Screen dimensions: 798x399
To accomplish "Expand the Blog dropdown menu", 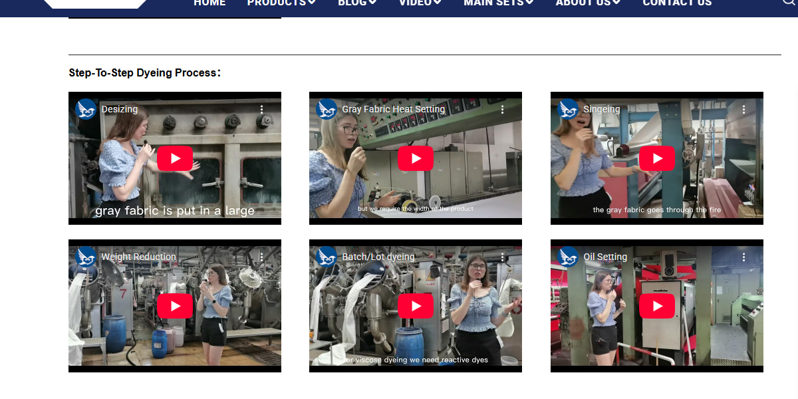I will coord(357,3).
